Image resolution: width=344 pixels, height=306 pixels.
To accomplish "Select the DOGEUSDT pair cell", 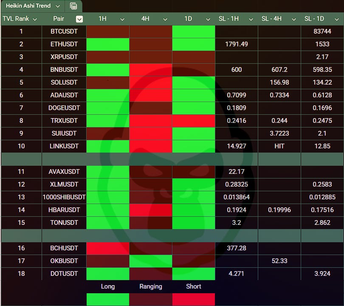I will pyautogui.click(x=64, y=108).
